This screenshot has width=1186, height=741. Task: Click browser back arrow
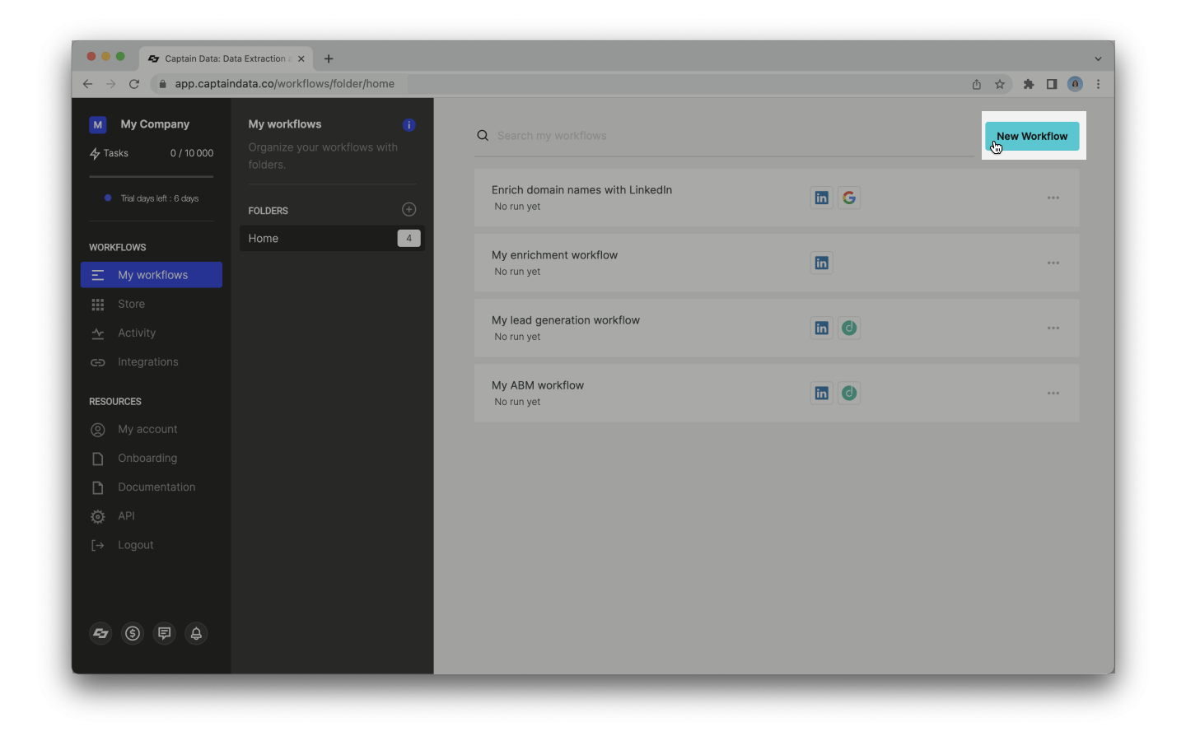tap(88, 84)
